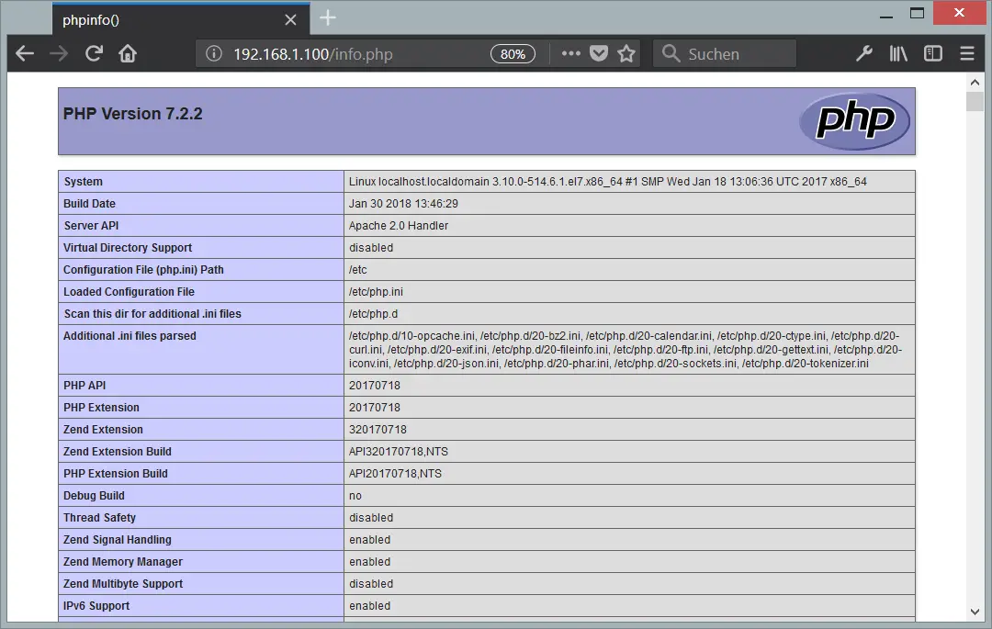992x629 pixels.
Task: Click 'Additional .ini files parsed' label
Action: (130, 336)
